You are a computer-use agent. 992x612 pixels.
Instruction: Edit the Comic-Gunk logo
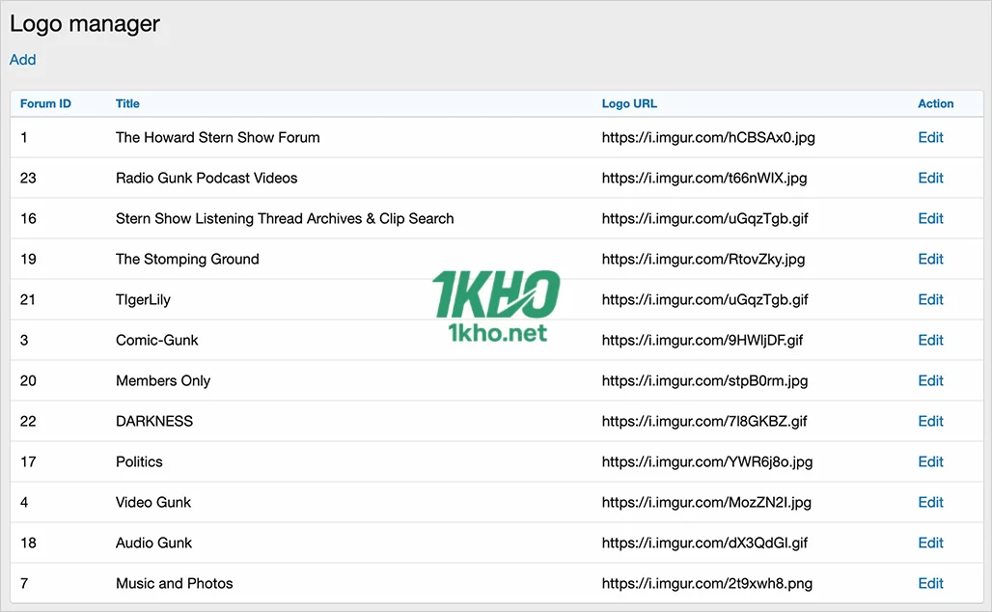tap(929, 340)
